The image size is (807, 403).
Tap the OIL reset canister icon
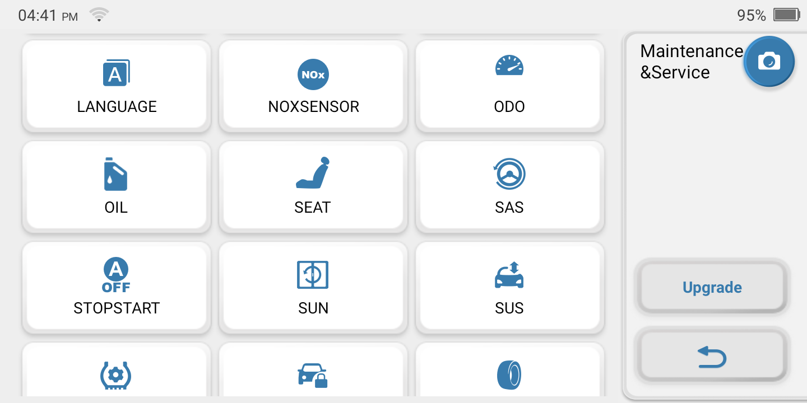(116, 174)
